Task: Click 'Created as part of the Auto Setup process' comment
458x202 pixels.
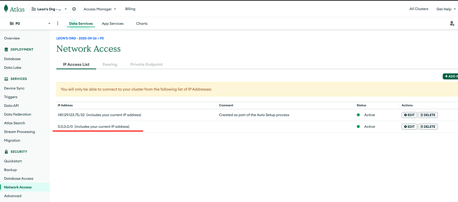Action: point(254,115)
